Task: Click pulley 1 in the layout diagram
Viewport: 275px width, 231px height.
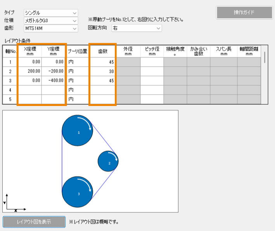Action: click(77, 130)
